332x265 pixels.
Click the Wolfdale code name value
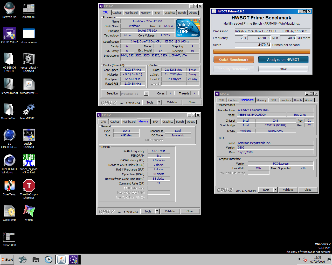click(134, 26)
